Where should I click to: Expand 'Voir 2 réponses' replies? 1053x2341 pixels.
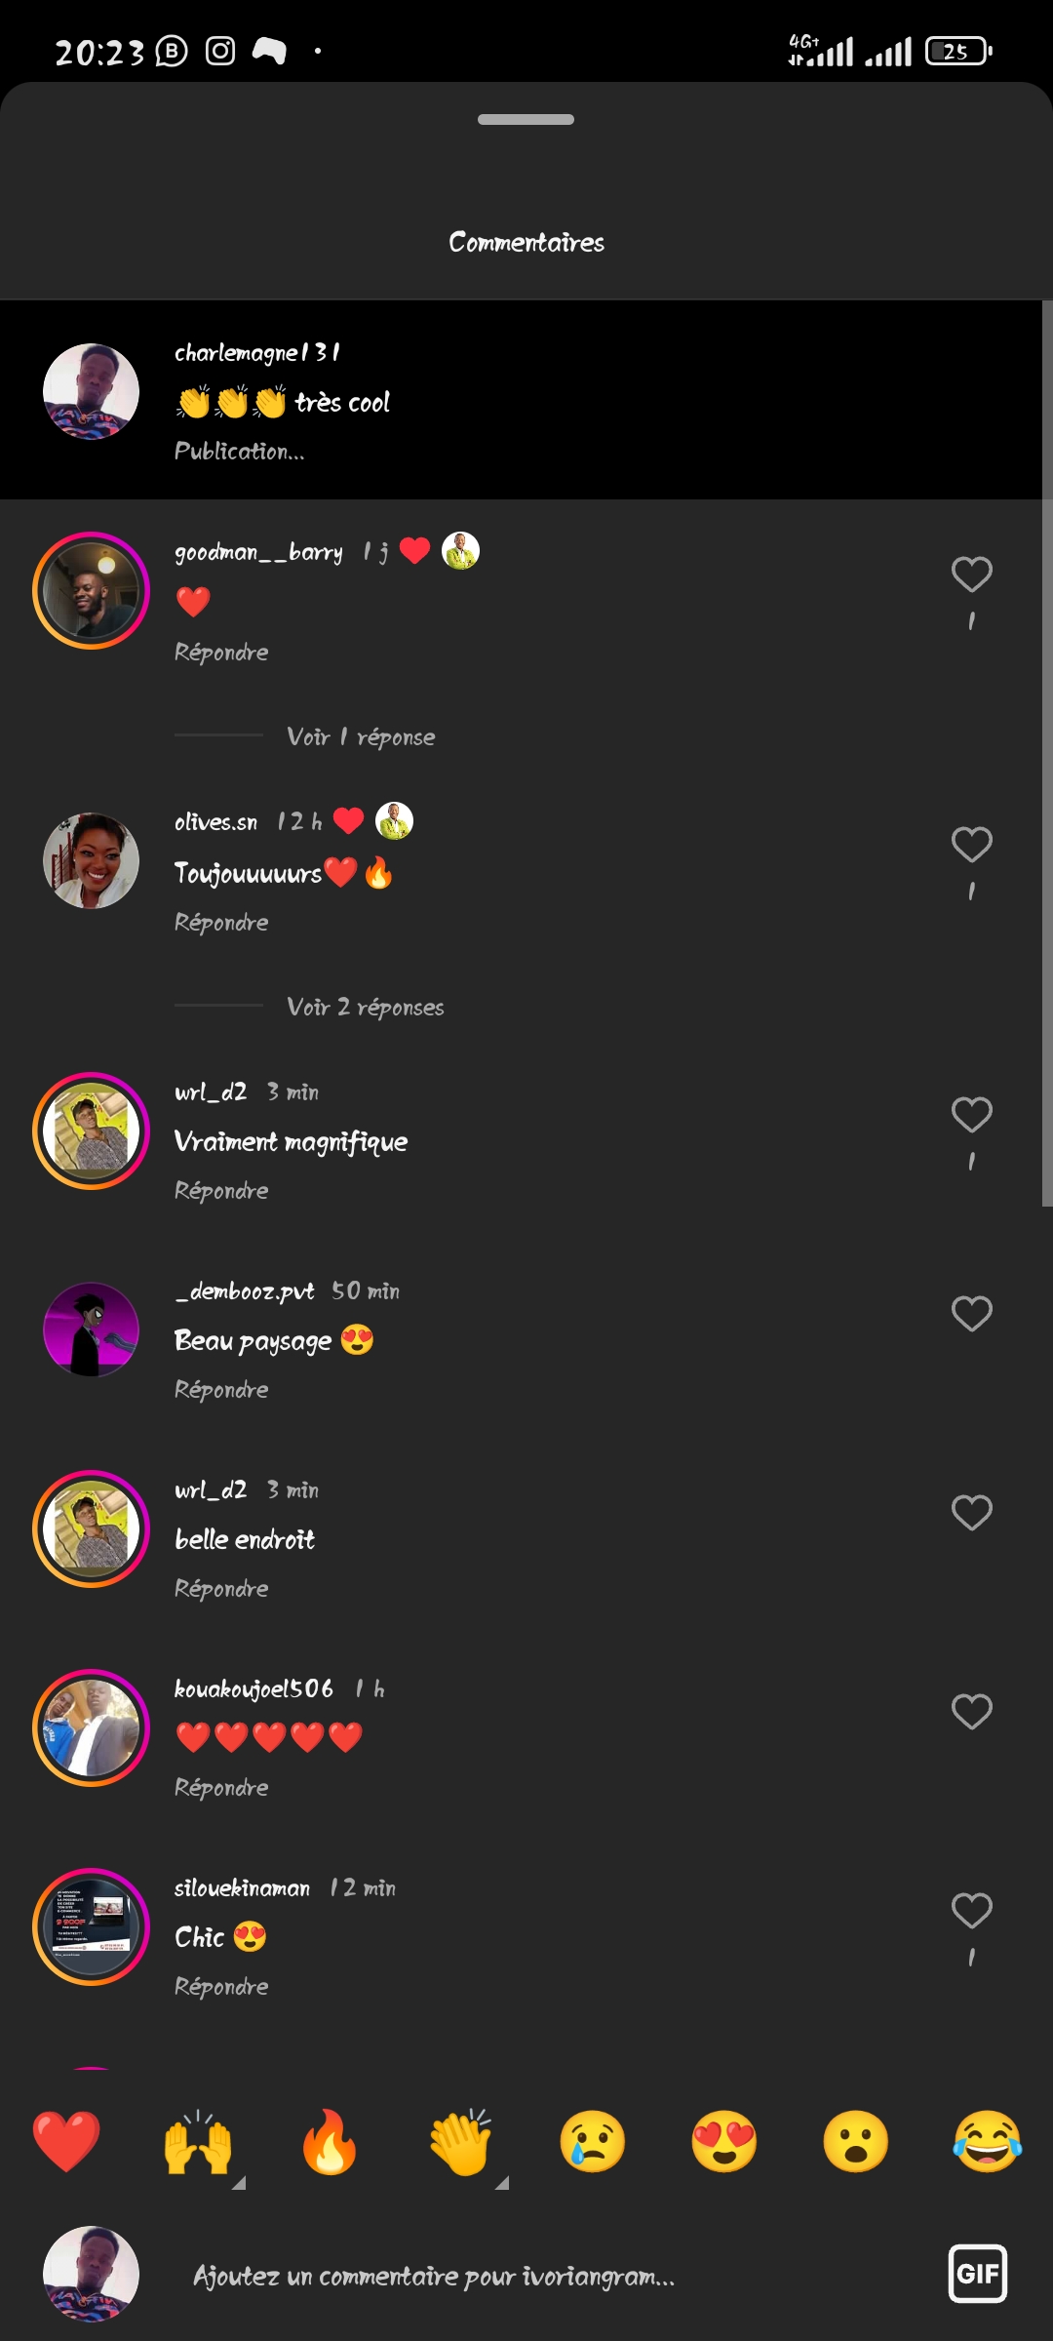[x=365, y=1007]
